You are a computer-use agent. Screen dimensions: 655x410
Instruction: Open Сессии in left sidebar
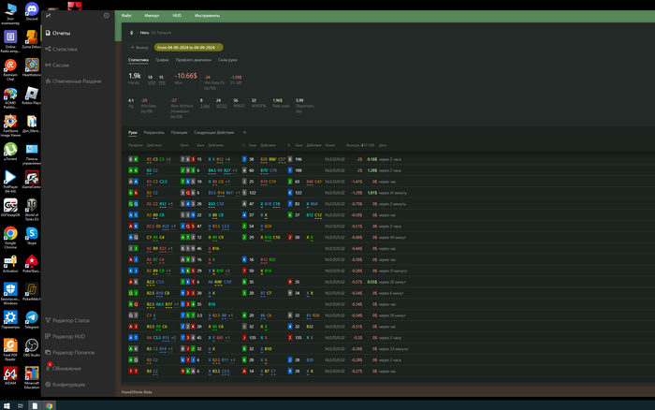61,66
